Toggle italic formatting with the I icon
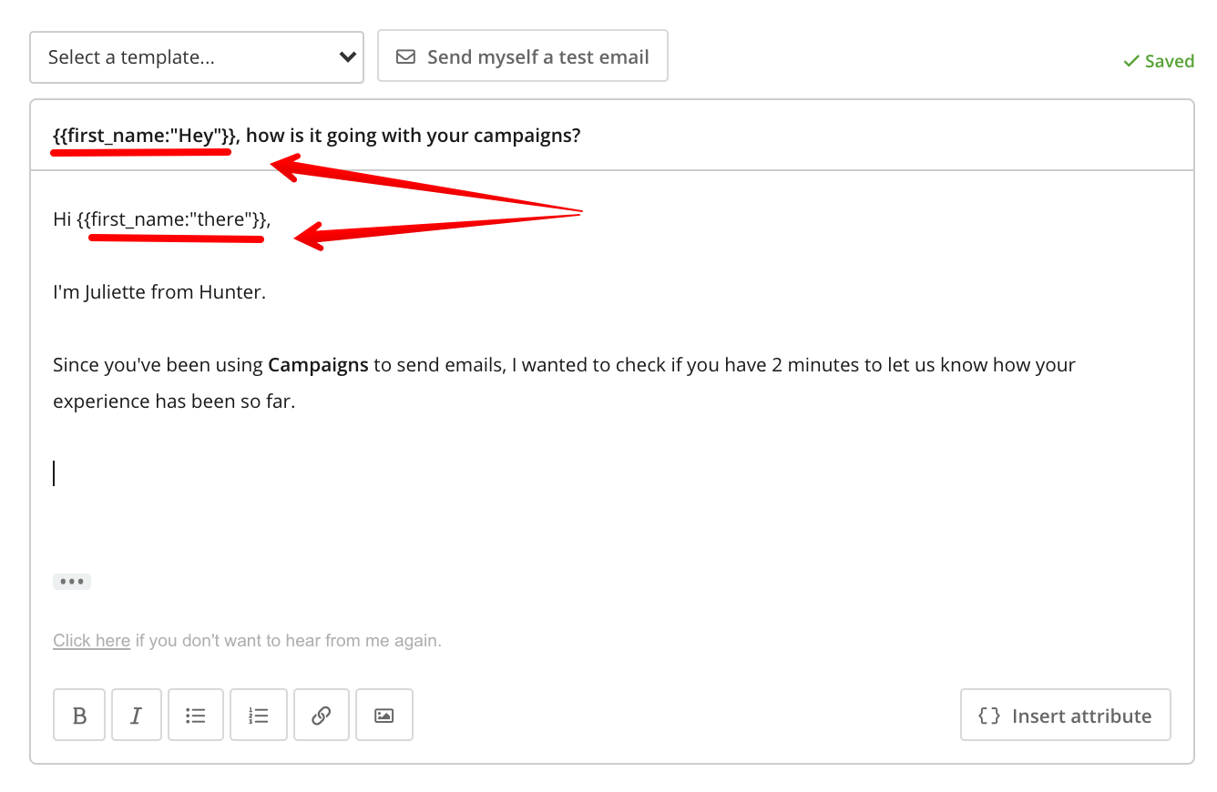The height and width of the screenshot is (792, 1217). pyautogui.click(x=136, y=715)
